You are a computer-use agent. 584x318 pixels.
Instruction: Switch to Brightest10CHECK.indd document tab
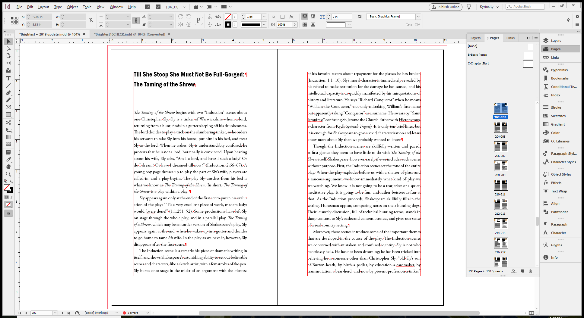click(x=130, y=34)
